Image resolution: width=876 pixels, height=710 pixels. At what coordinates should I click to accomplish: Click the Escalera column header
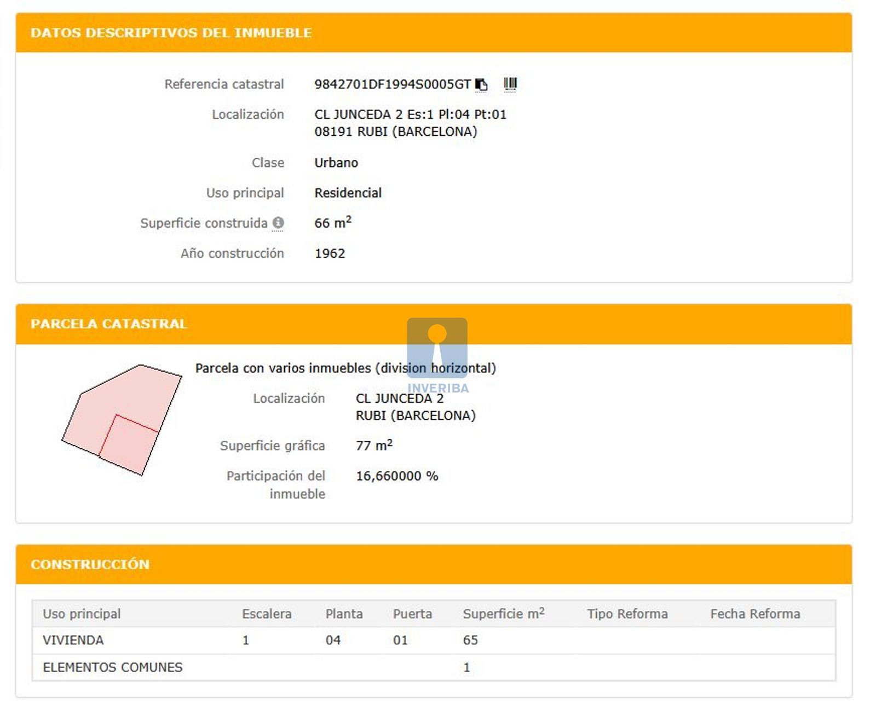click(x=267, y=614)
